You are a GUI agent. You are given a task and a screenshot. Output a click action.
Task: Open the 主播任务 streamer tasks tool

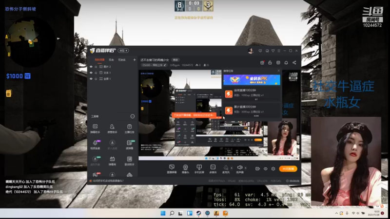pos(129,128)
